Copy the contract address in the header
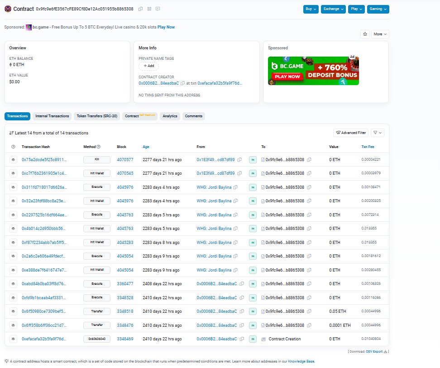This screenshot has width=440, height=368. (140, 9)
